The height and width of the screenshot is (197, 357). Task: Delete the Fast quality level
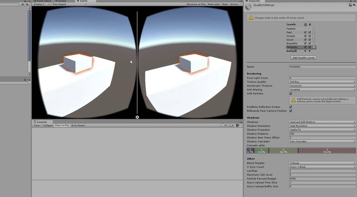click(x=314, y=32)
